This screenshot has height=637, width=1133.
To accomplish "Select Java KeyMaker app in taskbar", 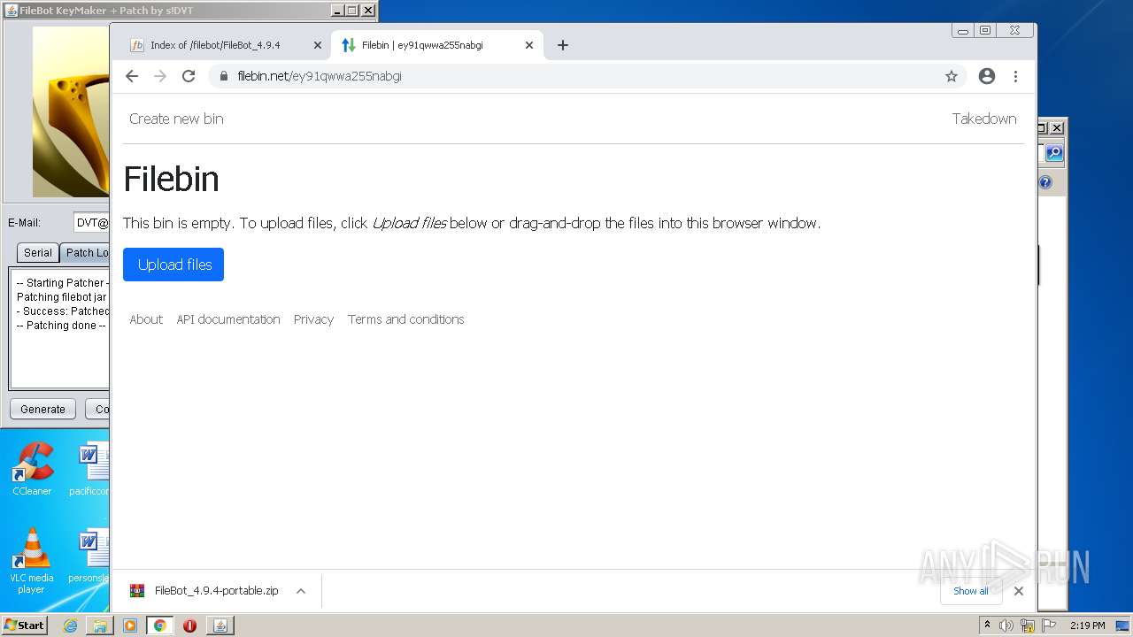I will click(x=220, y=625).
